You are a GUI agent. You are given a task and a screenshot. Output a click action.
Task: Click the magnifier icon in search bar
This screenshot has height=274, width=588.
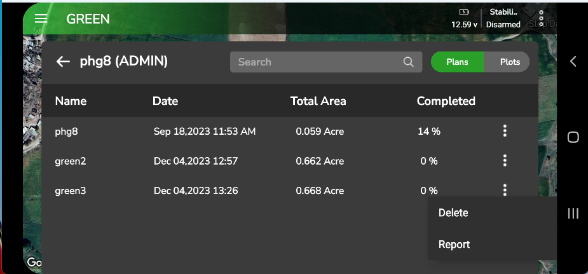tap(408, 62)
